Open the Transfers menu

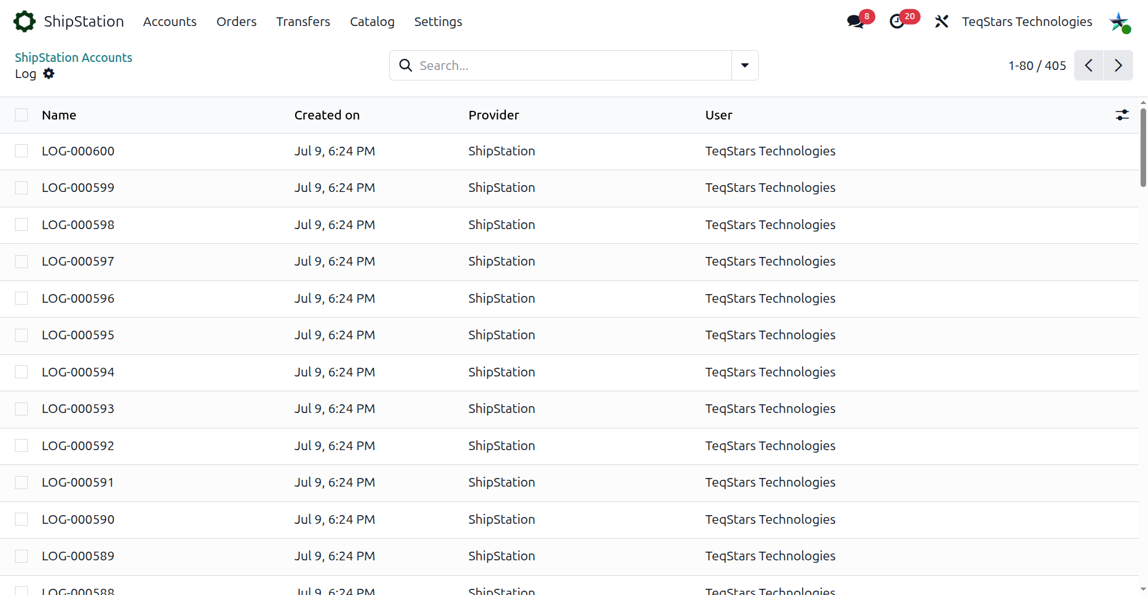click(x=303, y=22)
